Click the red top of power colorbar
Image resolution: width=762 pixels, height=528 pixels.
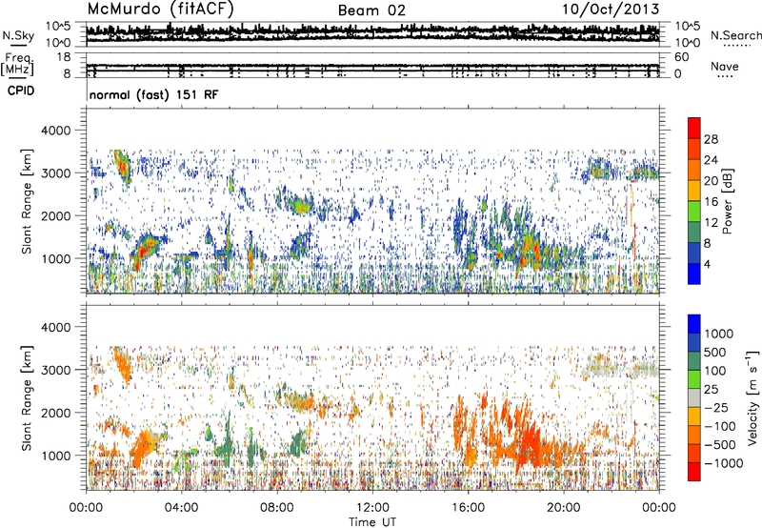click(694, 126)
